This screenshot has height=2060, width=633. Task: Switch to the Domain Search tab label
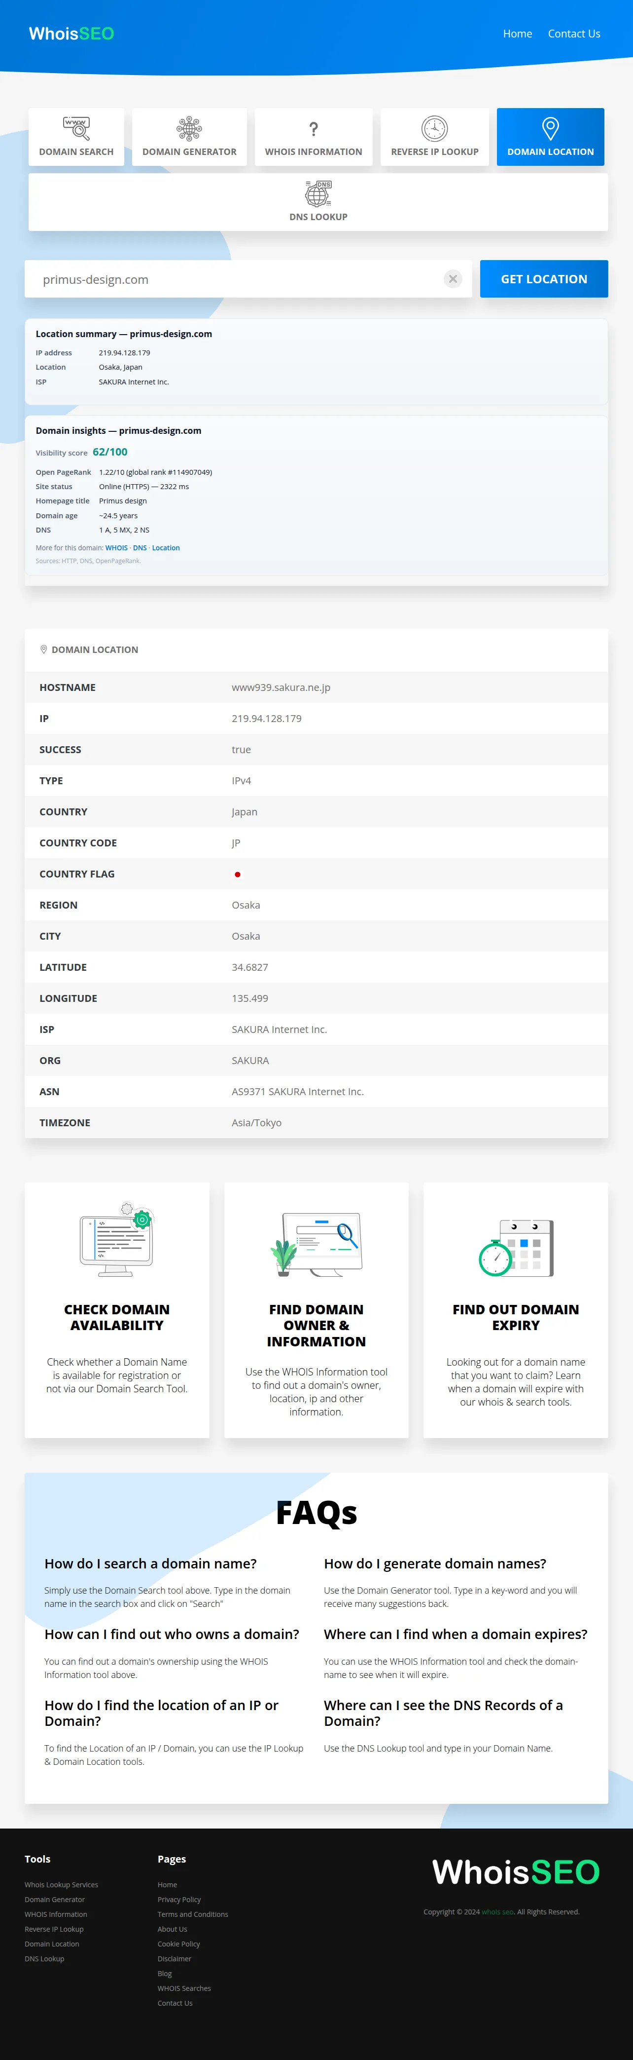click(x=77, y=152)
